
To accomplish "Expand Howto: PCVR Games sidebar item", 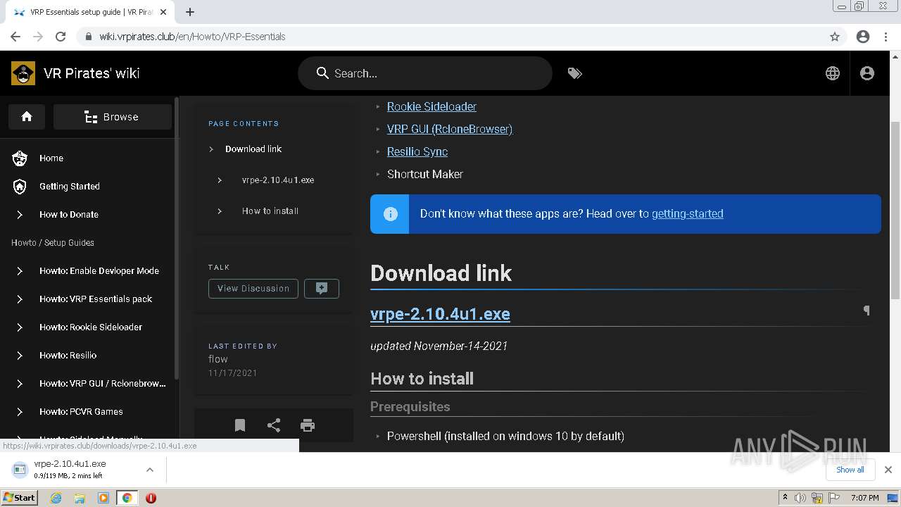I will (20, 412).
